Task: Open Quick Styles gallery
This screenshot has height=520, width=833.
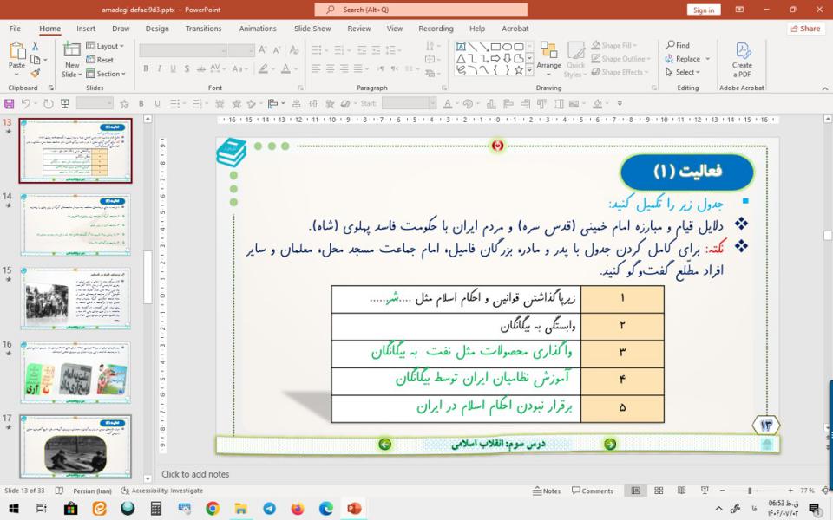Action: click(x=575, y=60)
